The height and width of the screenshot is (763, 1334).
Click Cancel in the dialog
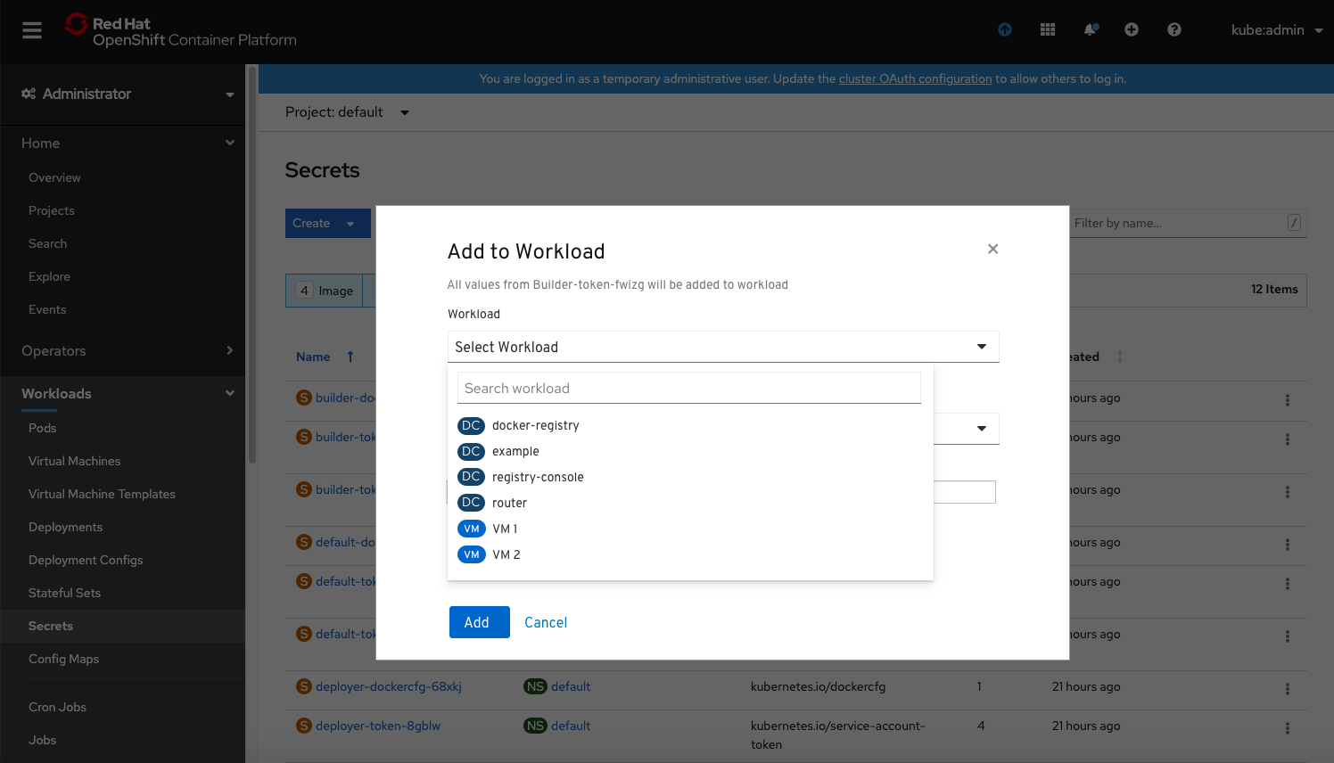click(546, 622)
